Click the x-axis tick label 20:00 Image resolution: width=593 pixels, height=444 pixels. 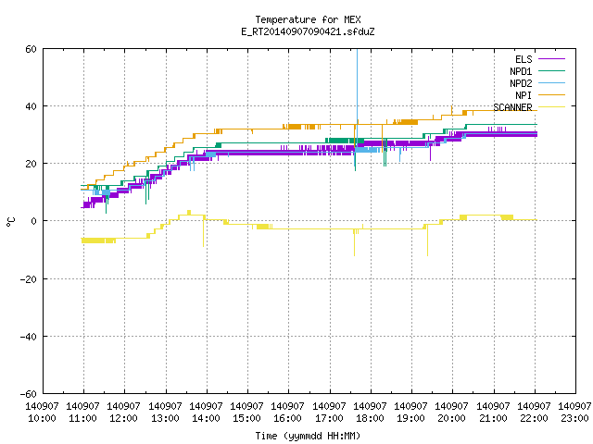452,418
